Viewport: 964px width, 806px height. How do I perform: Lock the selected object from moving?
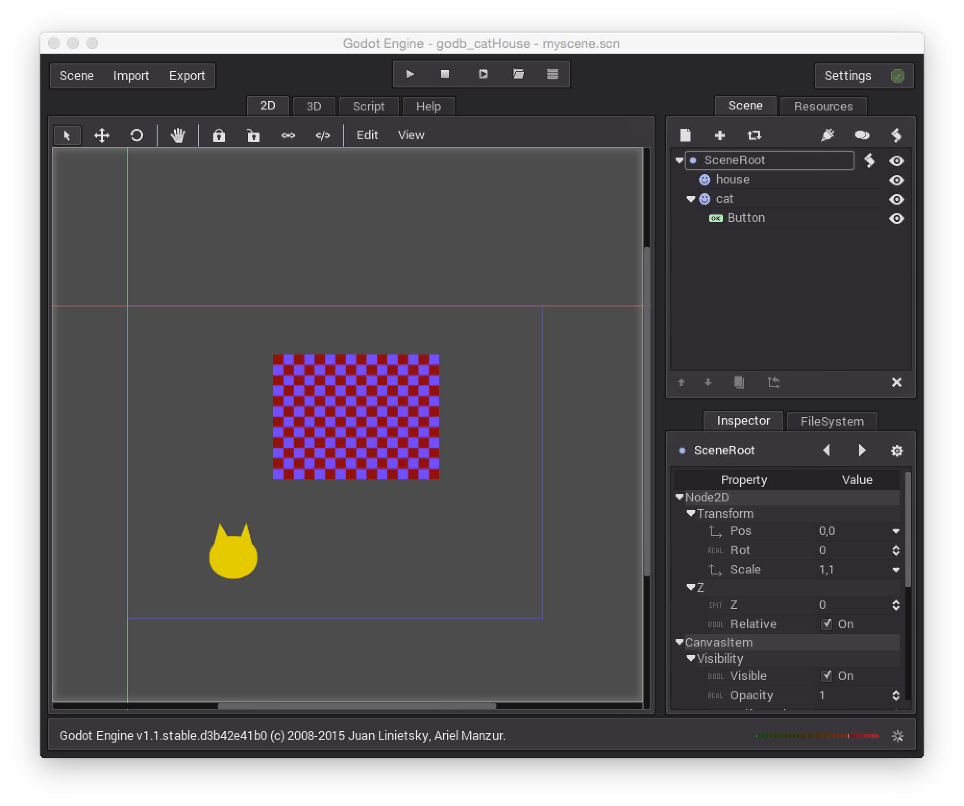pos(219,135)
